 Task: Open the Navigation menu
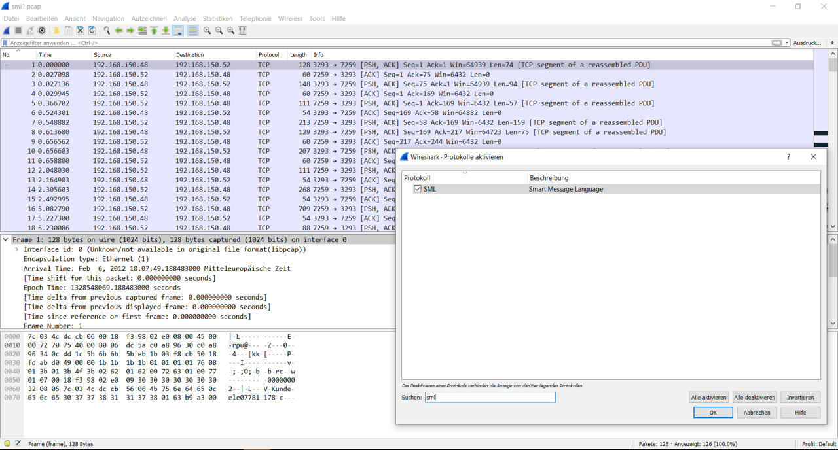pos(108,18)
